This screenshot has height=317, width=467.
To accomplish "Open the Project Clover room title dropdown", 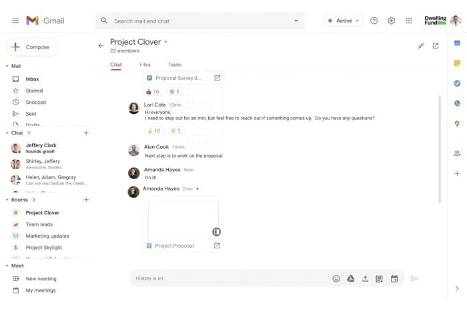I will [x=165, y=42].
